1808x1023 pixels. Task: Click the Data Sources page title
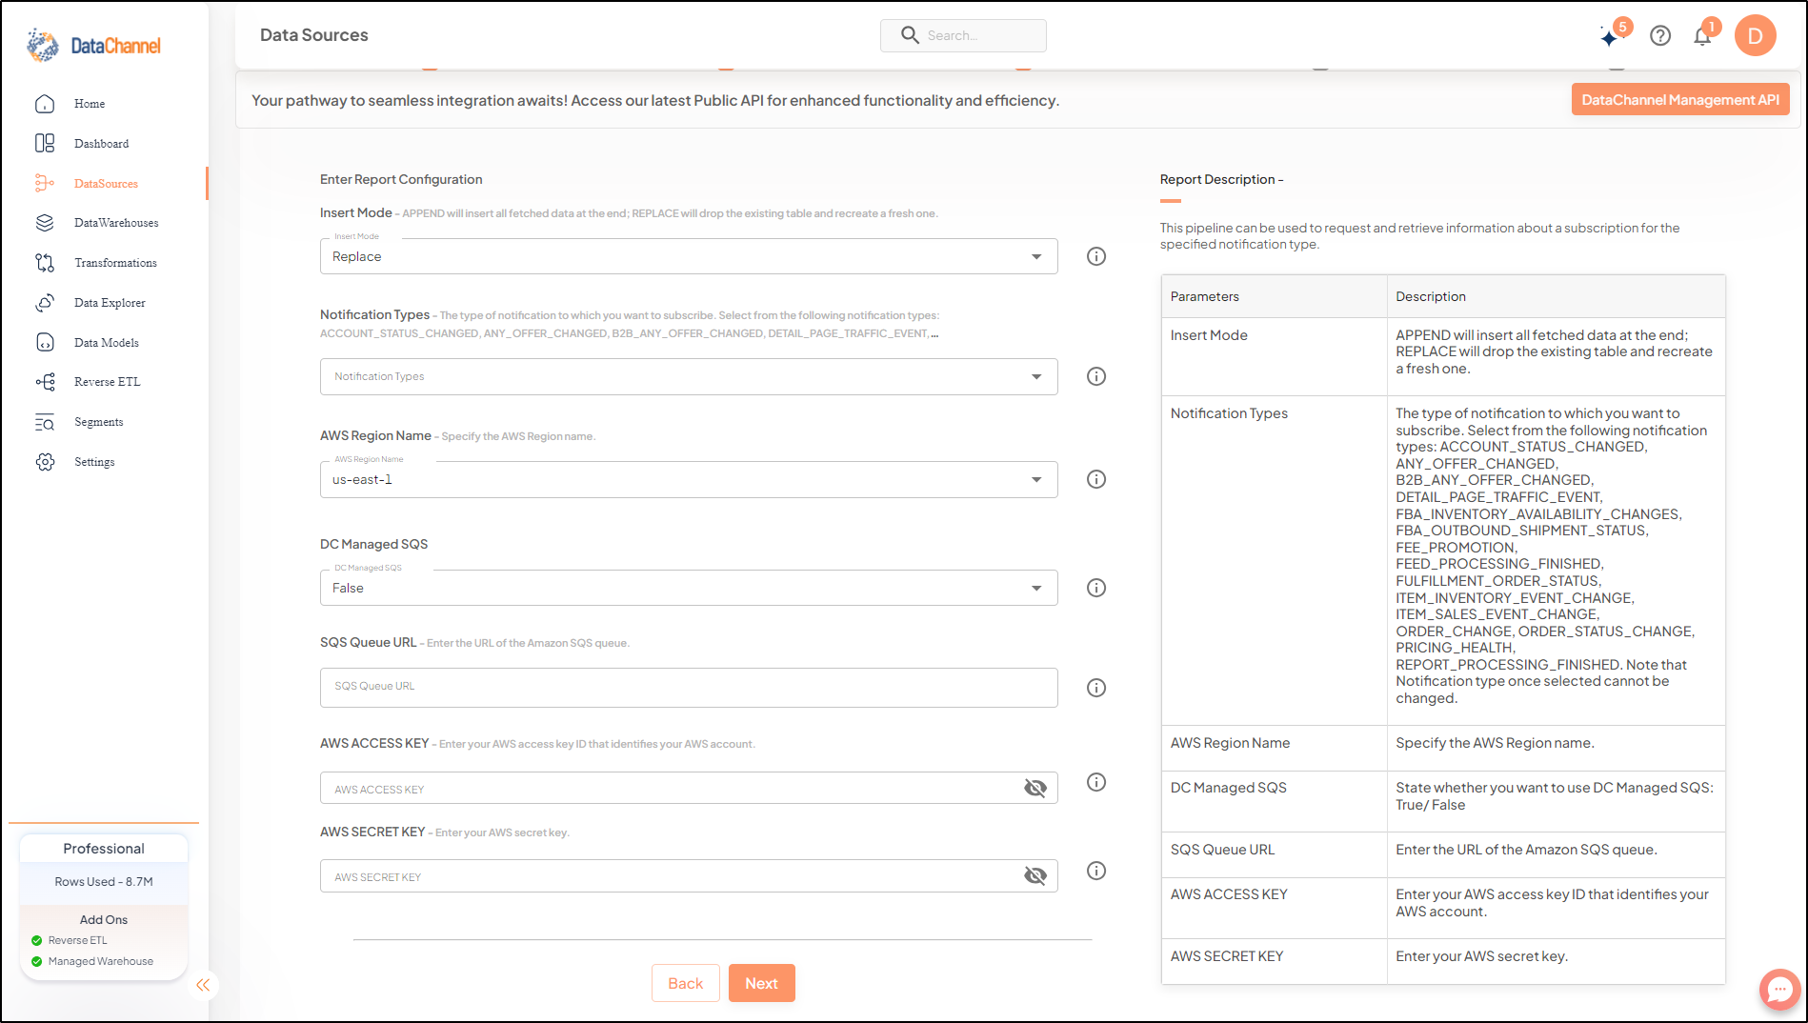pos(314,35)
